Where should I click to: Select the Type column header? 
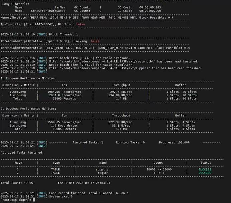[56, 163]
